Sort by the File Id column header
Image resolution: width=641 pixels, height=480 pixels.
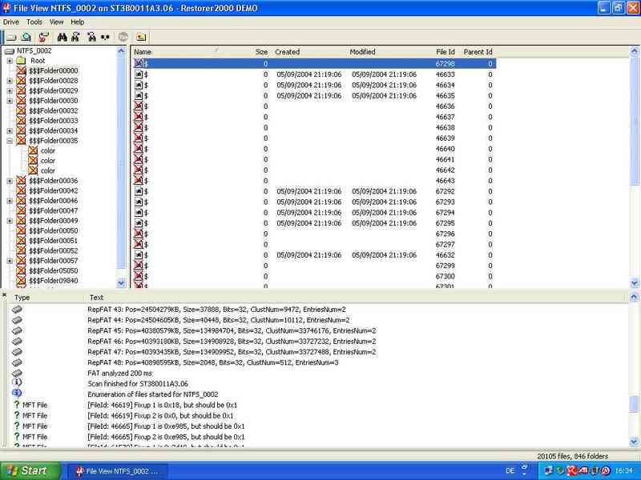(445, 52)
